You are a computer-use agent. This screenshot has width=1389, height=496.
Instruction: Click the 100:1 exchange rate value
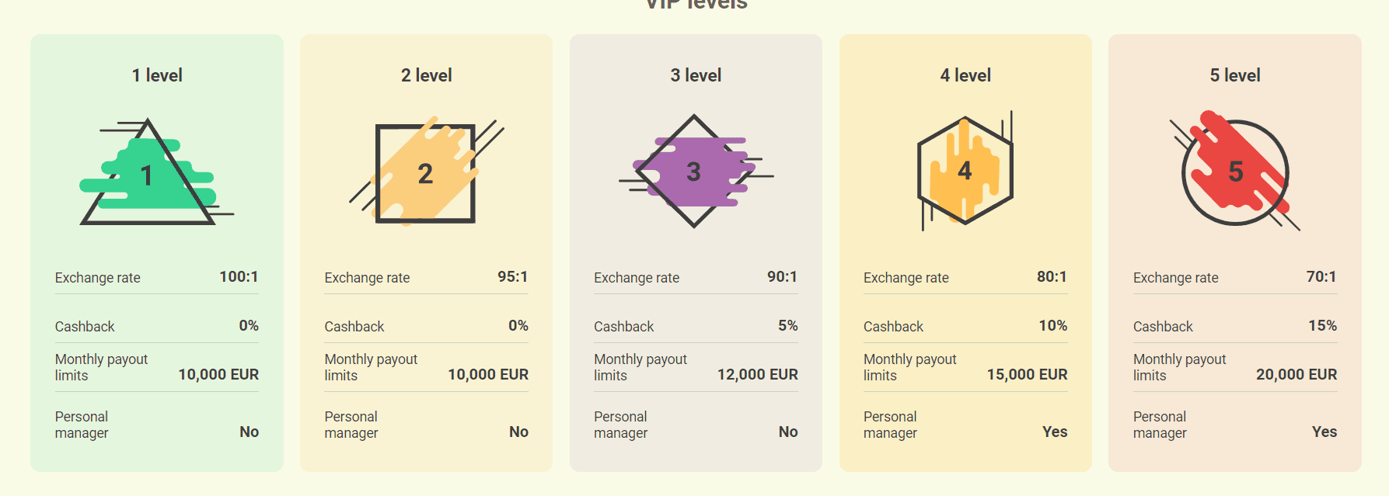click(x=239, y=277)
